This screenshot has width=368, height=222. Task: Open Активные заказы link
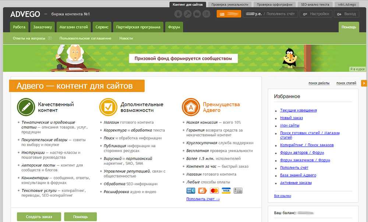coord(296,183)
